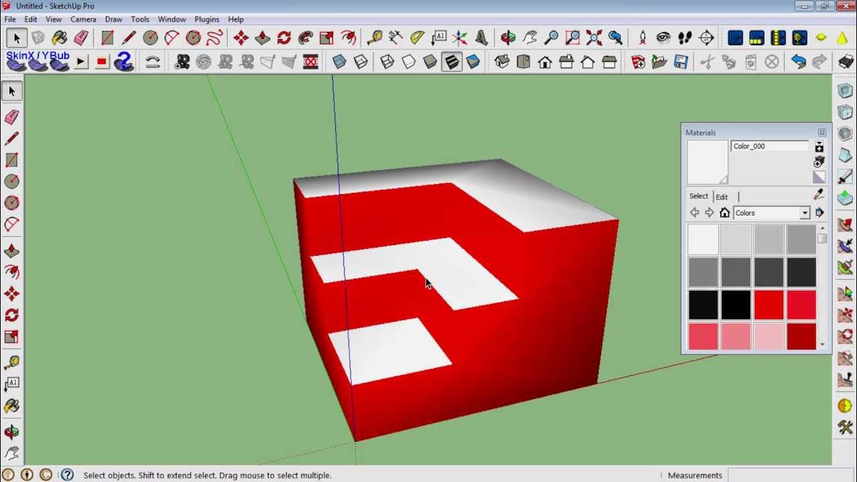The image size is (857, 482).
Task: Switch to Iso view house icon
Action: tap(501, 62)
